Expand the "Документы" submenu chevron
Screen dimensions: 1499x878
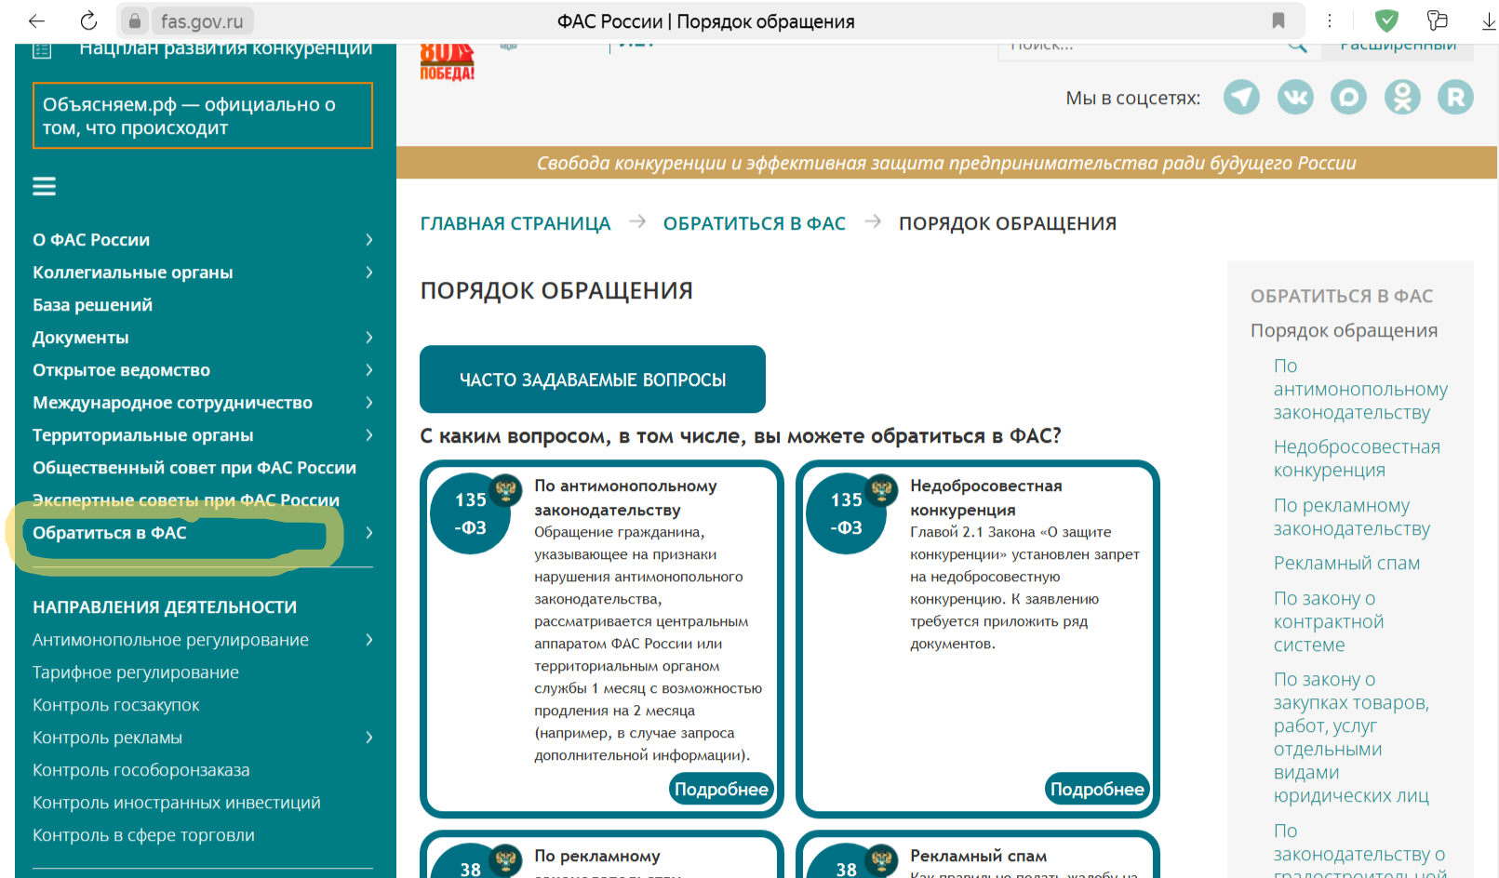368,338
